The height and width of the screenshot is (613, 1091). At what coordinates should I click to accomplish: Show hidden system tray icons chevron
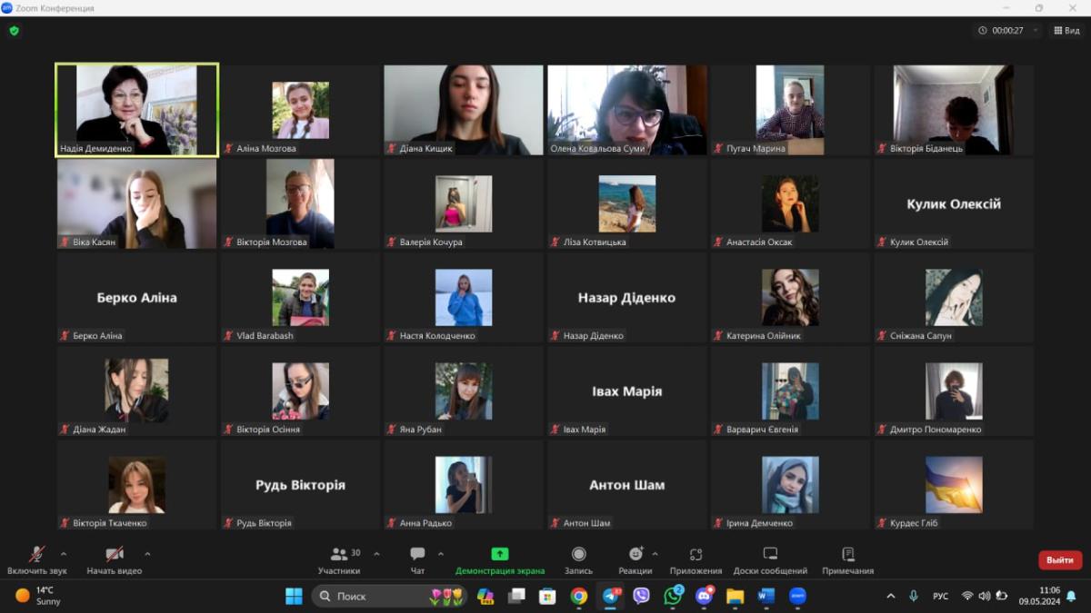click(x=890, y=596)
